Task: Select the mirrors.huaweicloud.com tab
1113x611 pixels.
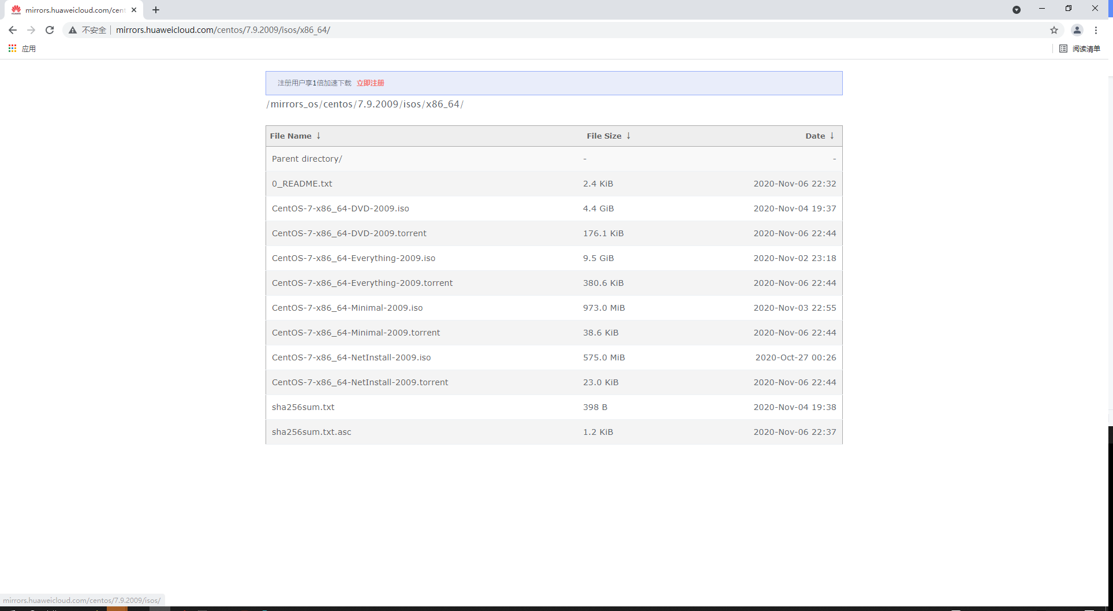Action: (74, 10)
